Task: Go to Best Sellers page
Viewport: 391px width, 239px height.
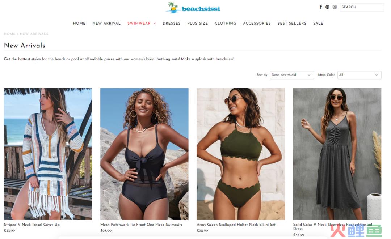Action: [292, 23]
